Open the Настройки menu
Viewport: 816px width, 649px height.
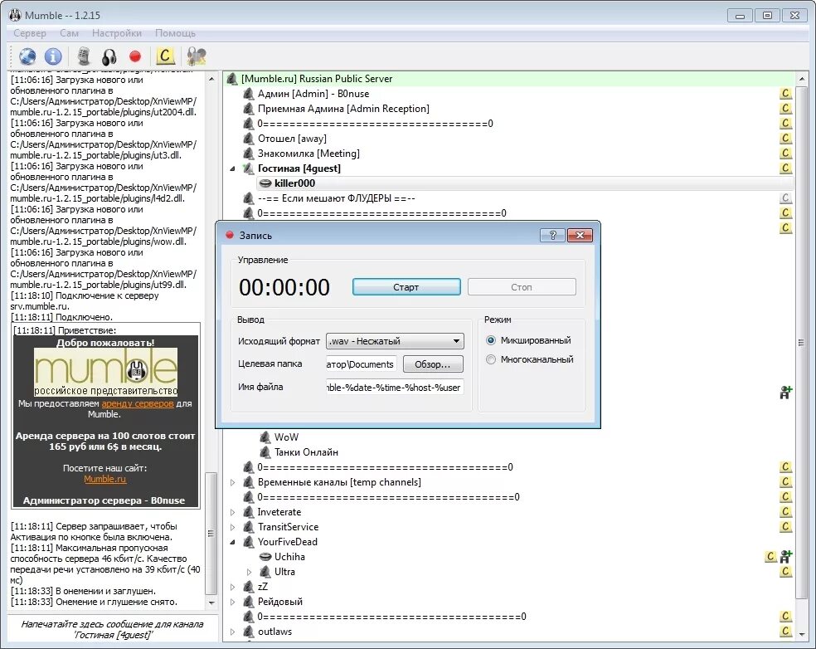click(117, 33)
